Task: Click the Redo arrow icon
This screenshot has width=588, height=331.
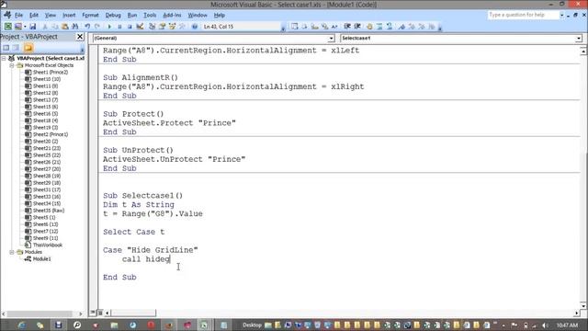Action: coord(97,27)
